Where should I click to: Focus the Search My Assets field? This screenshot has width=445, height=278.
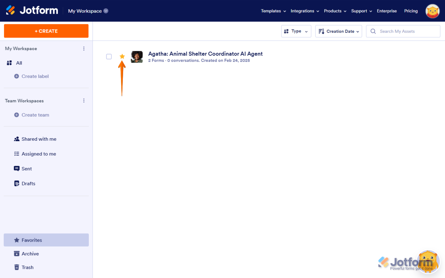pos(403,31)
